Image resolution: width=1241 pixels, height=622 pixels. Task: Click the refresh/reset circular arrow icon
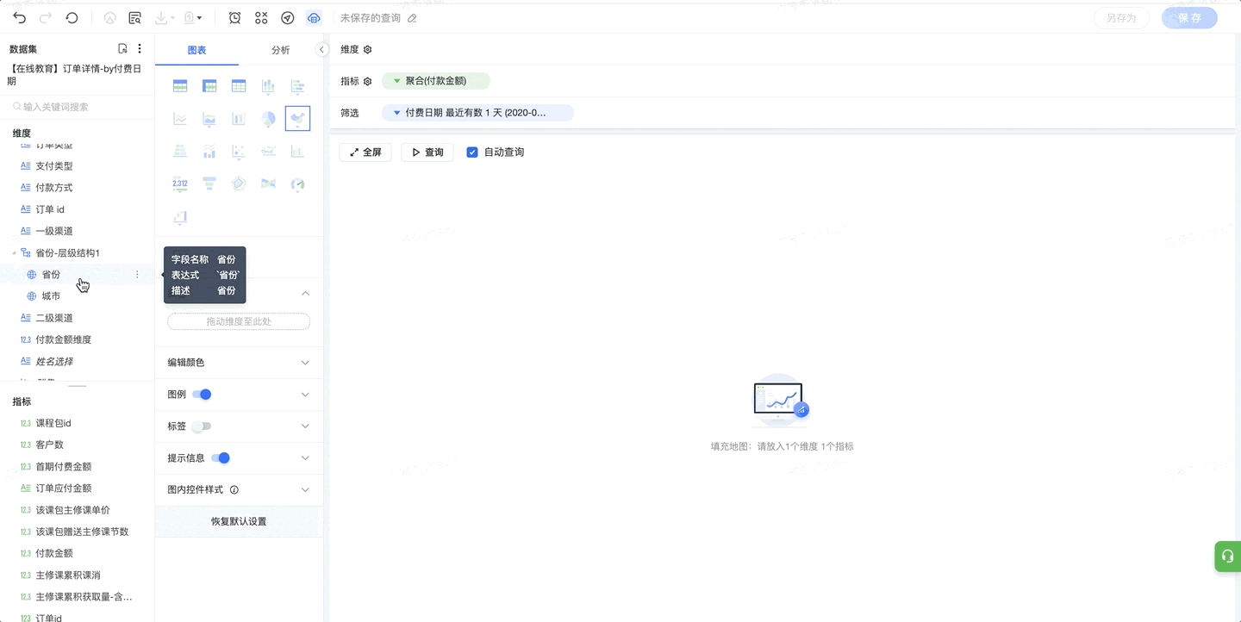[x=72, y=18]
